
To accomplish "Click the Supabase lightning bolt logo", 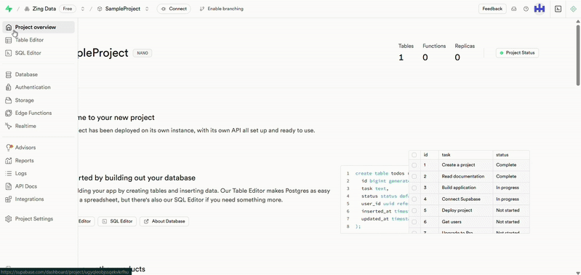I will click(9, 9).
